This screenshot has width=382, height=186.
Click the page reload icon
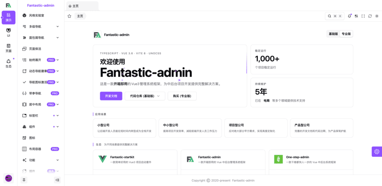(x=370, y=16)
